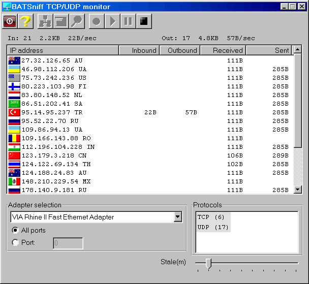309x284 pixels.
Task: Select row 148.210.229.54 MX
Action: coord(150,181)
